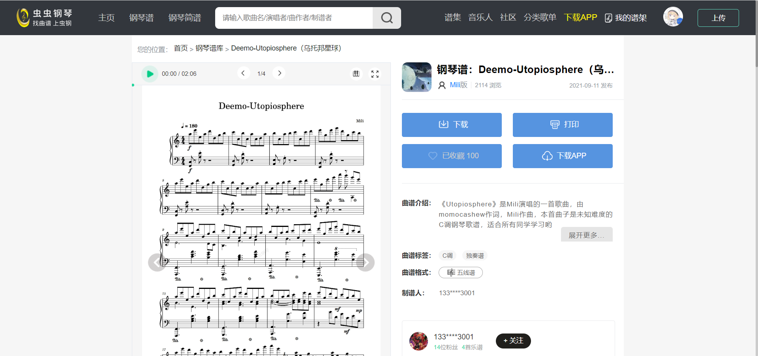Click the 打印 print button

[563, 125]
